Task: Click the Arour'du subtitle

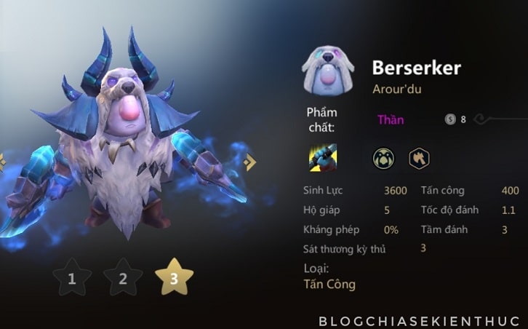Action: tap(396, 90)
